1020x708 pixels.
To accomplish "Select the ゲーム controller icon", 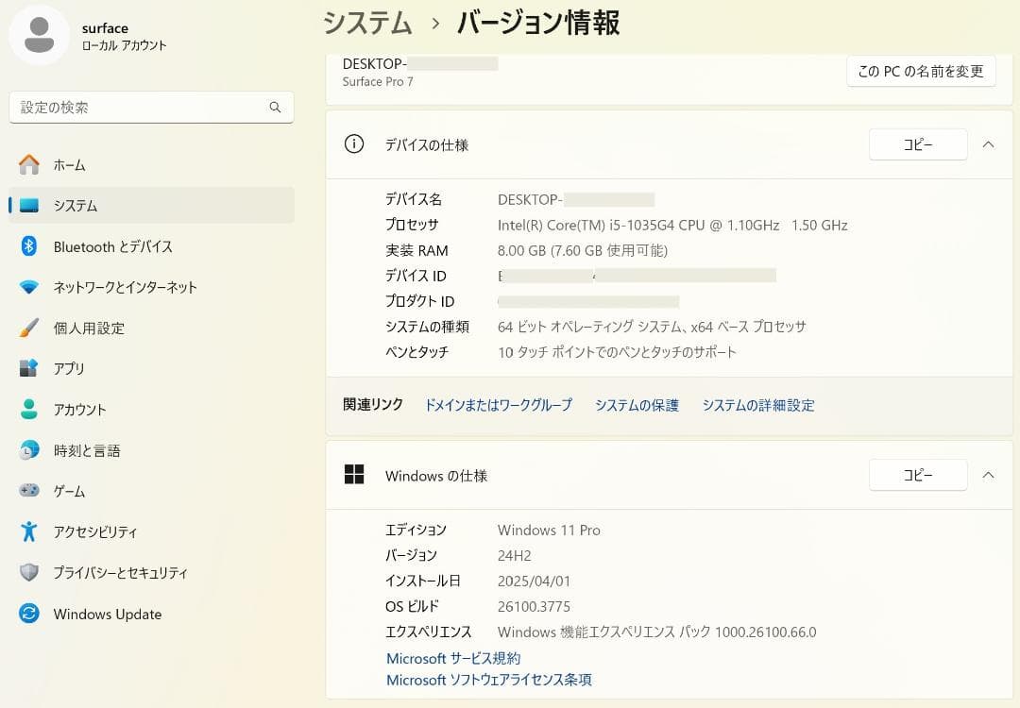I will [28, 491].
